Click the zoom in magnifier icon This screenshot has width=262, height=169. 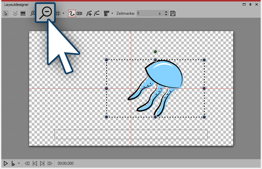(32, 13)
